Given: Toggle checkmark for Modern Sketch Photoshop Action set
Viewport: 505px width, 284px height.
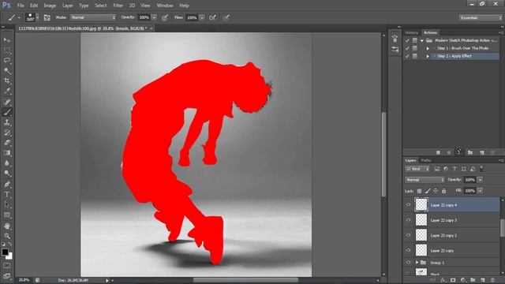Looking at the screenshot, I should click(407, 40).
